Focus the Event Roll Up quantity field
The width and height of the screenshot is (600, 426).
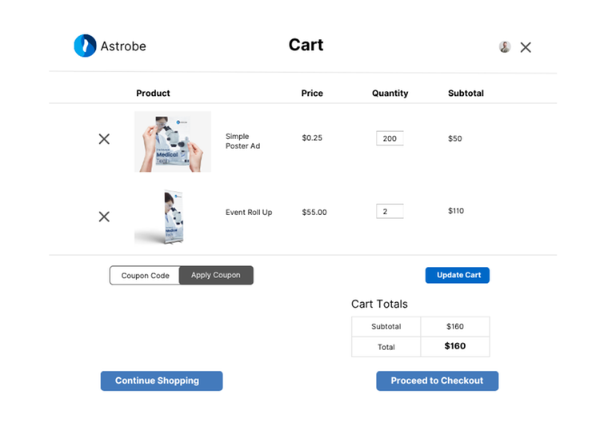pos(390,212)
